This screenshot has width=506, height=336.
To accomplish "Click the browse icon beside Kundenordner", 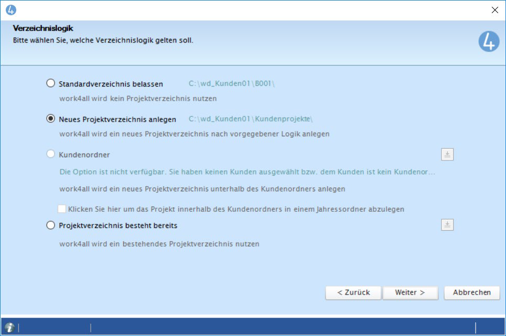I will click(447, 155).
